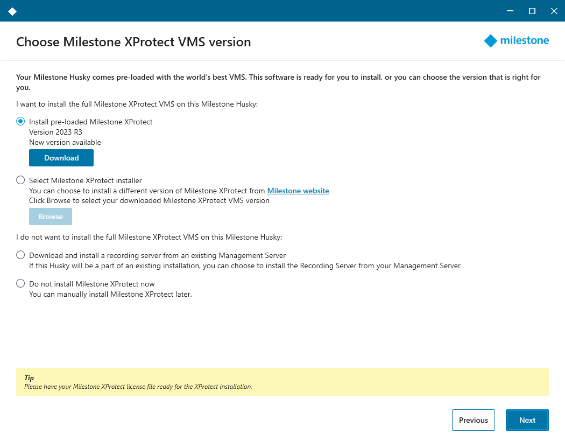The width and height of the screenshot is (565, 447).
Task: Select Install pre-loaded Milestone XProtect option
Action: point(20,122)
